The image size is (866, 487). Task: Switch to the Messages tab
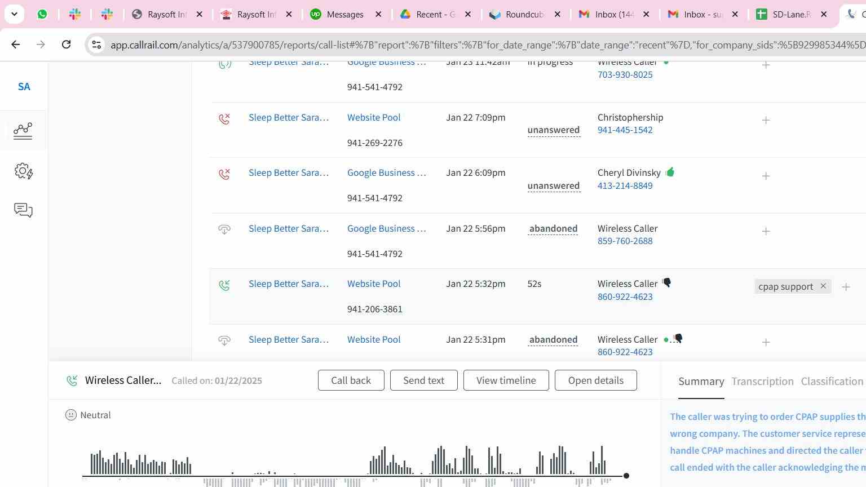pyautogui.click(x=346, y=15)
